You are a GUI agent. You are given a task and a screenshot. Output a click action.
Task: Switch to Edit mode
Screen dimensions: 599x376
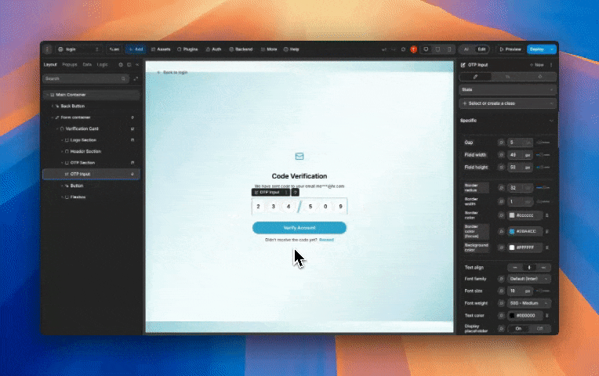pos(481,49)
